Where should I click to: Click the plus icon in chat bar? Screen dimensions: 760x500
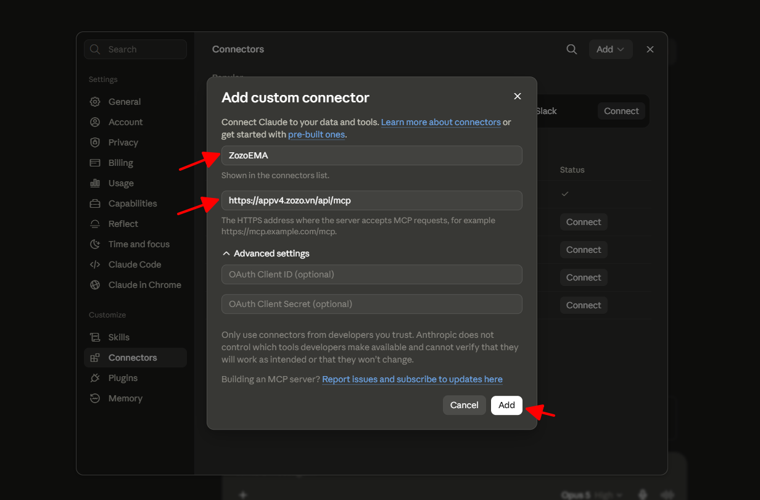(243, 495)
